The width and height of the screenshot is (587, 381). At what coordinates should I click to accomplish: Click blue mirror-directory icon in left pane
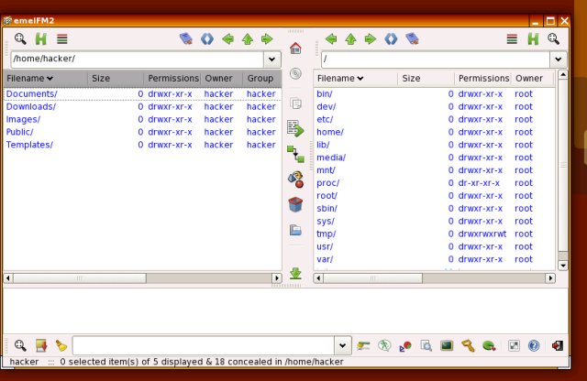[207, 38]
